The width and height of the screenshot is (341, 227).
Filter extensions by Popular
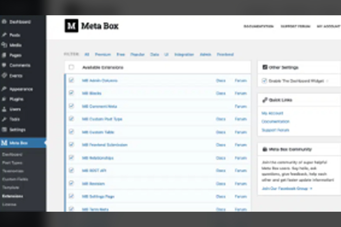[138, 54]
